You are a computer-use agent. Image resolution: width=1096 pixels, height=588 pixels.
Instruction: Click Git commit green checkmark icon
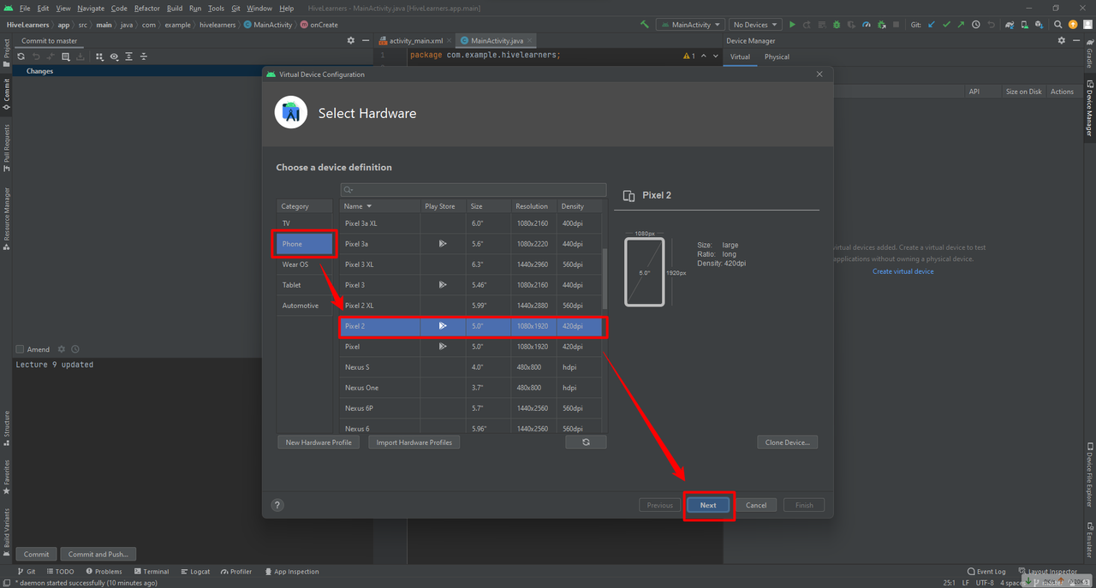click(x=946, y=25)
